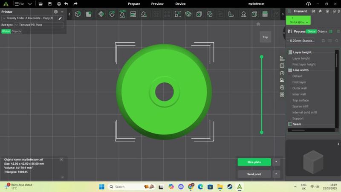Click the seam painting cube icon

tap(254, 14)
